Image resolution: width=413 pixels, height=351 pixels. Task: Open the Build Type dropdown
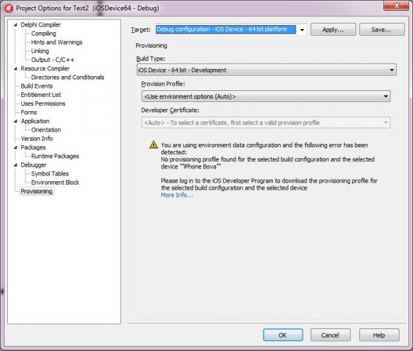coord(267,70)
